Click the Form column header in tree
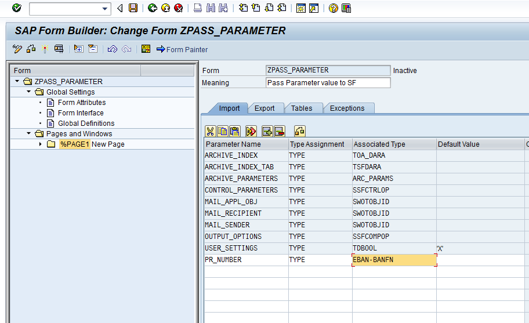Viewport: 529px width, 323px height. [x=76, y=71]
